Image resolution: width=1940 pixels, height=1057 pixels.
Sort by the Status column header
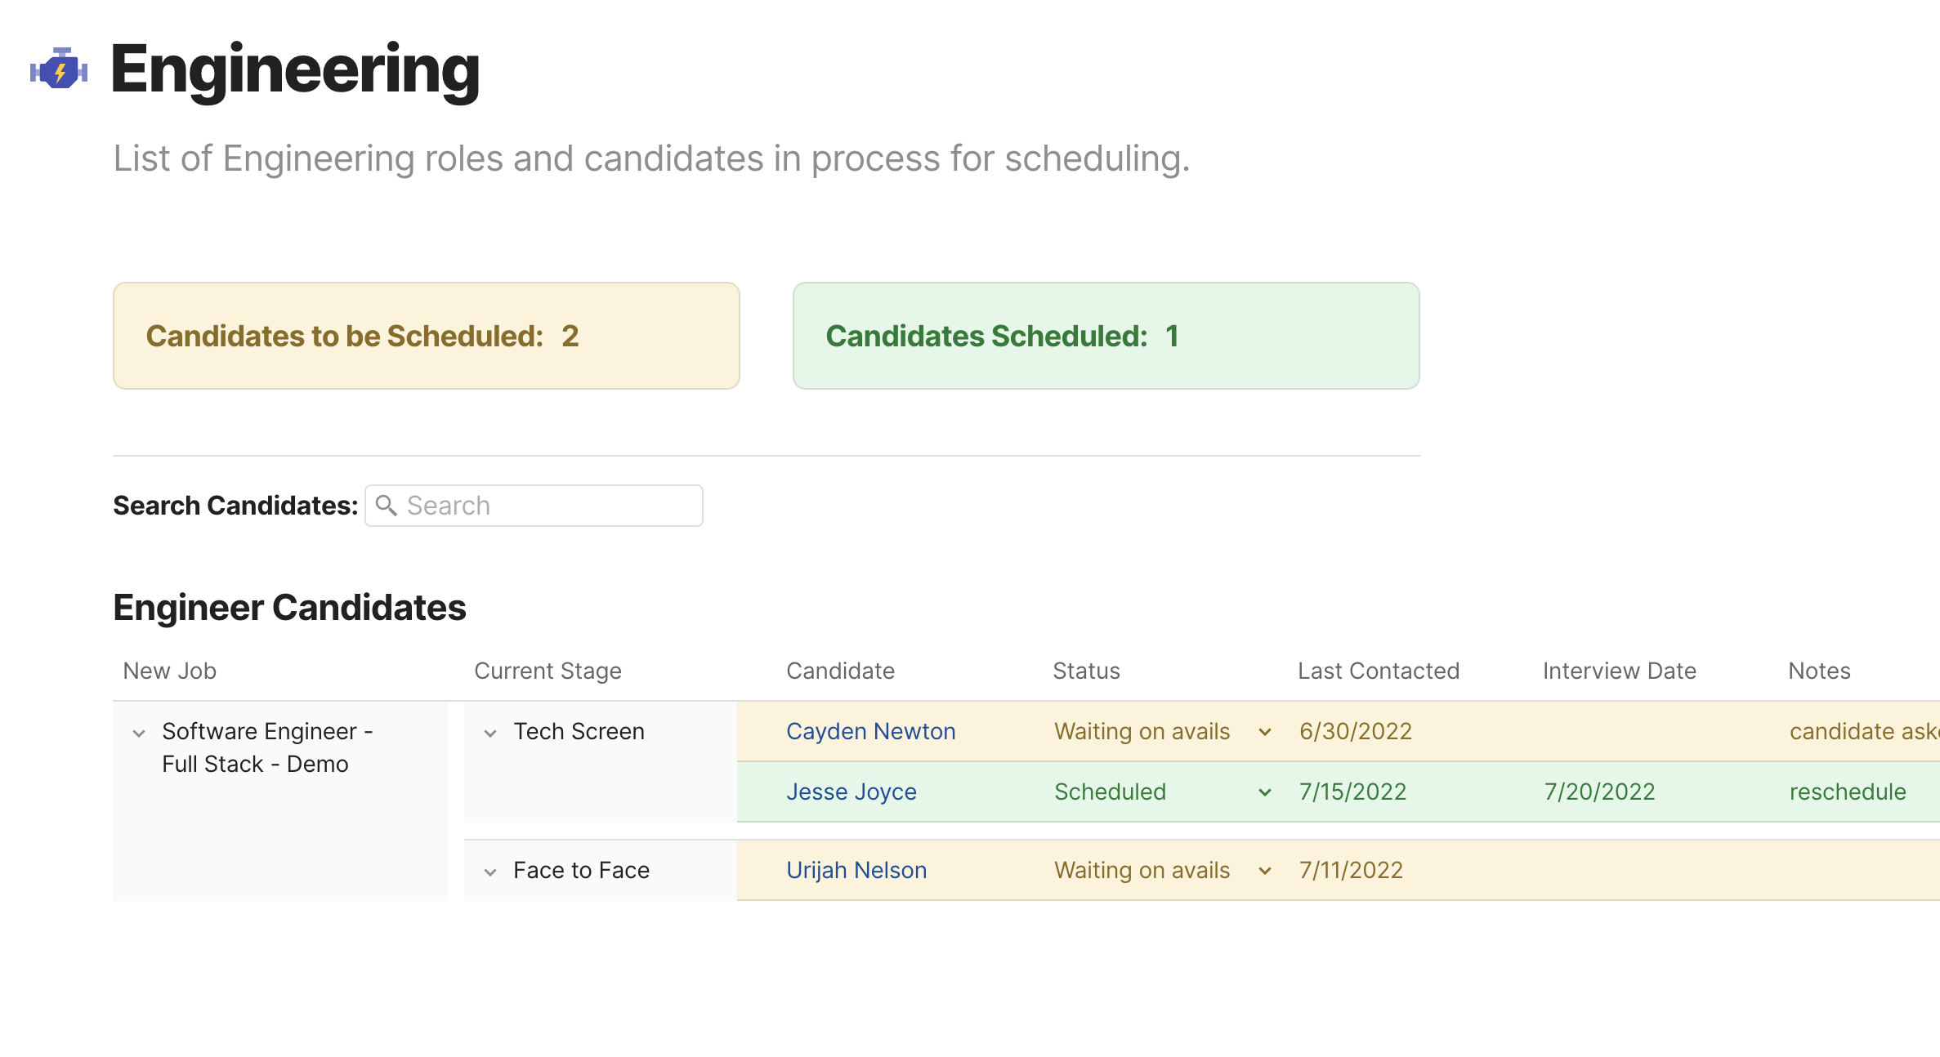pyautogui.click(x=1086, y=671)
